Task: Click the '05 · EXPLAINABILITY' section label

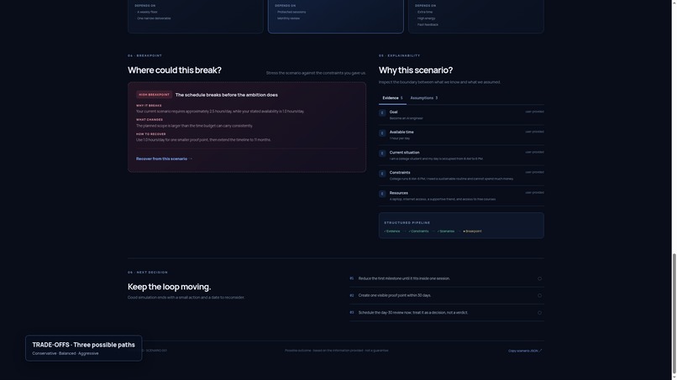Action: point(399,55)
